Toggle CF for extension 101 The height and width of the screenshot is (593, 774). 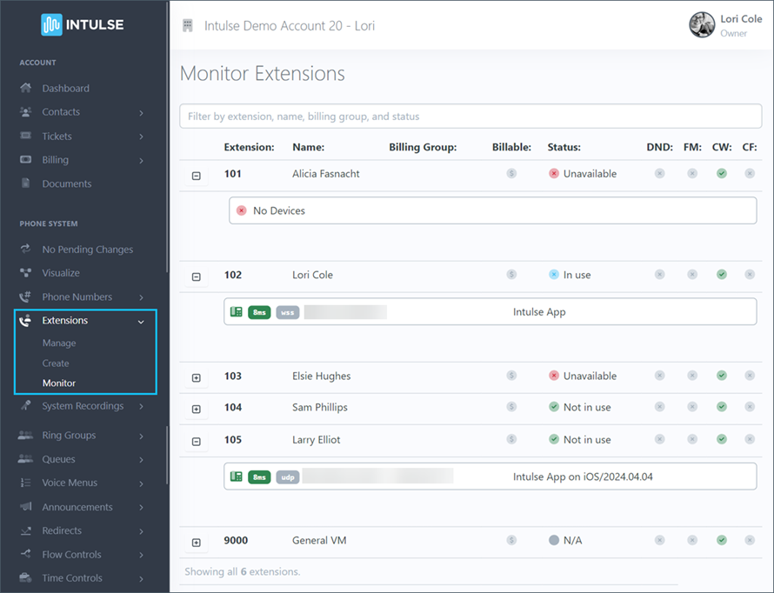pyautogui.click(x=750, y=173)
